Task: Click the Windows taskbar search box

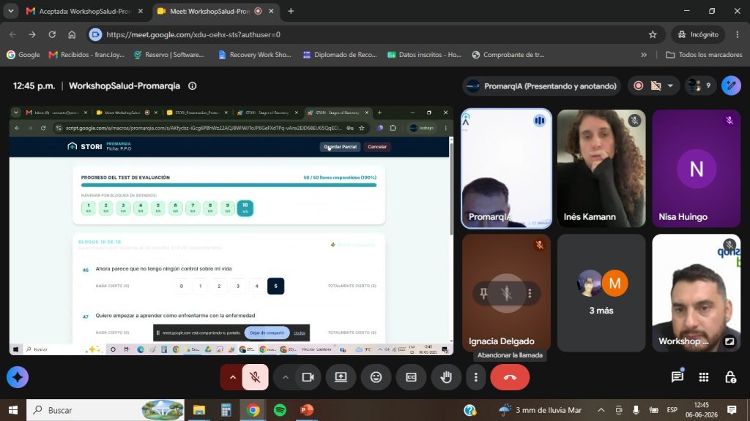Action: pyautogui.click(x=105, y=410)
